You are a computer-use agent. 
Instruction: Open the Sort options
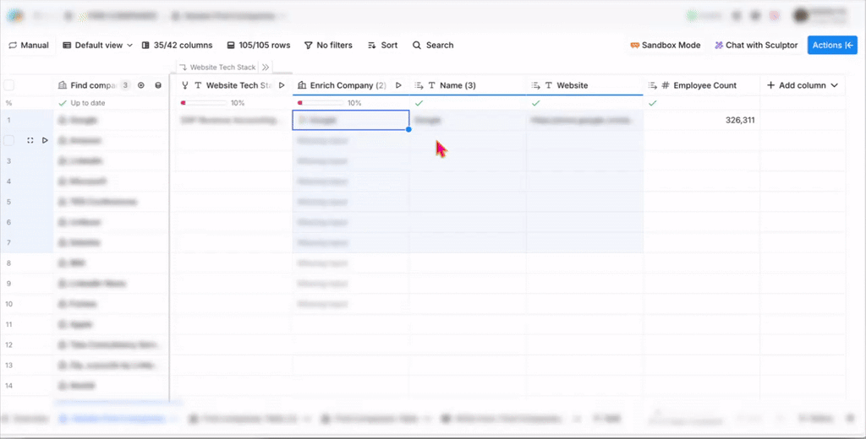point(381,46)
